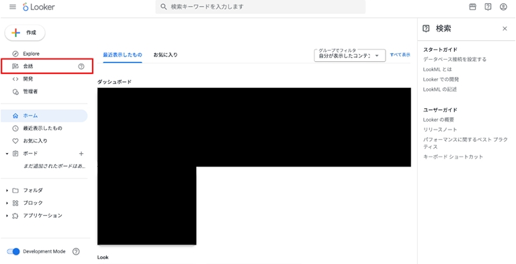Open LookML の記述 link
The image size is (516, 264).
(x=439, y=89)
